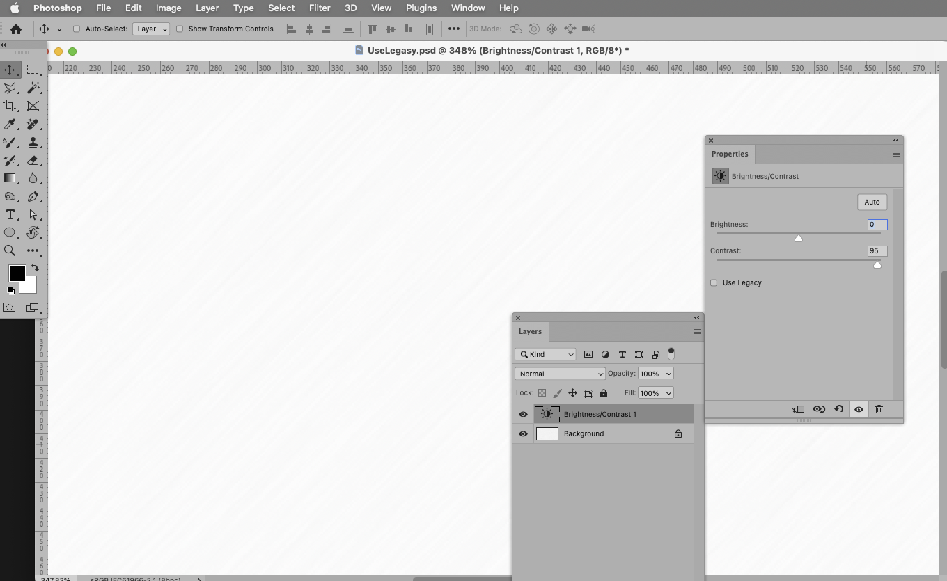Open the layer filter Kind dropdown
The width and height of the screenshot is (947, 581).
click(545, 354)
